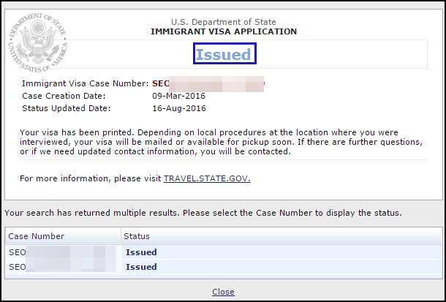
Task: Click the Status column header
Action: (137, 236)
